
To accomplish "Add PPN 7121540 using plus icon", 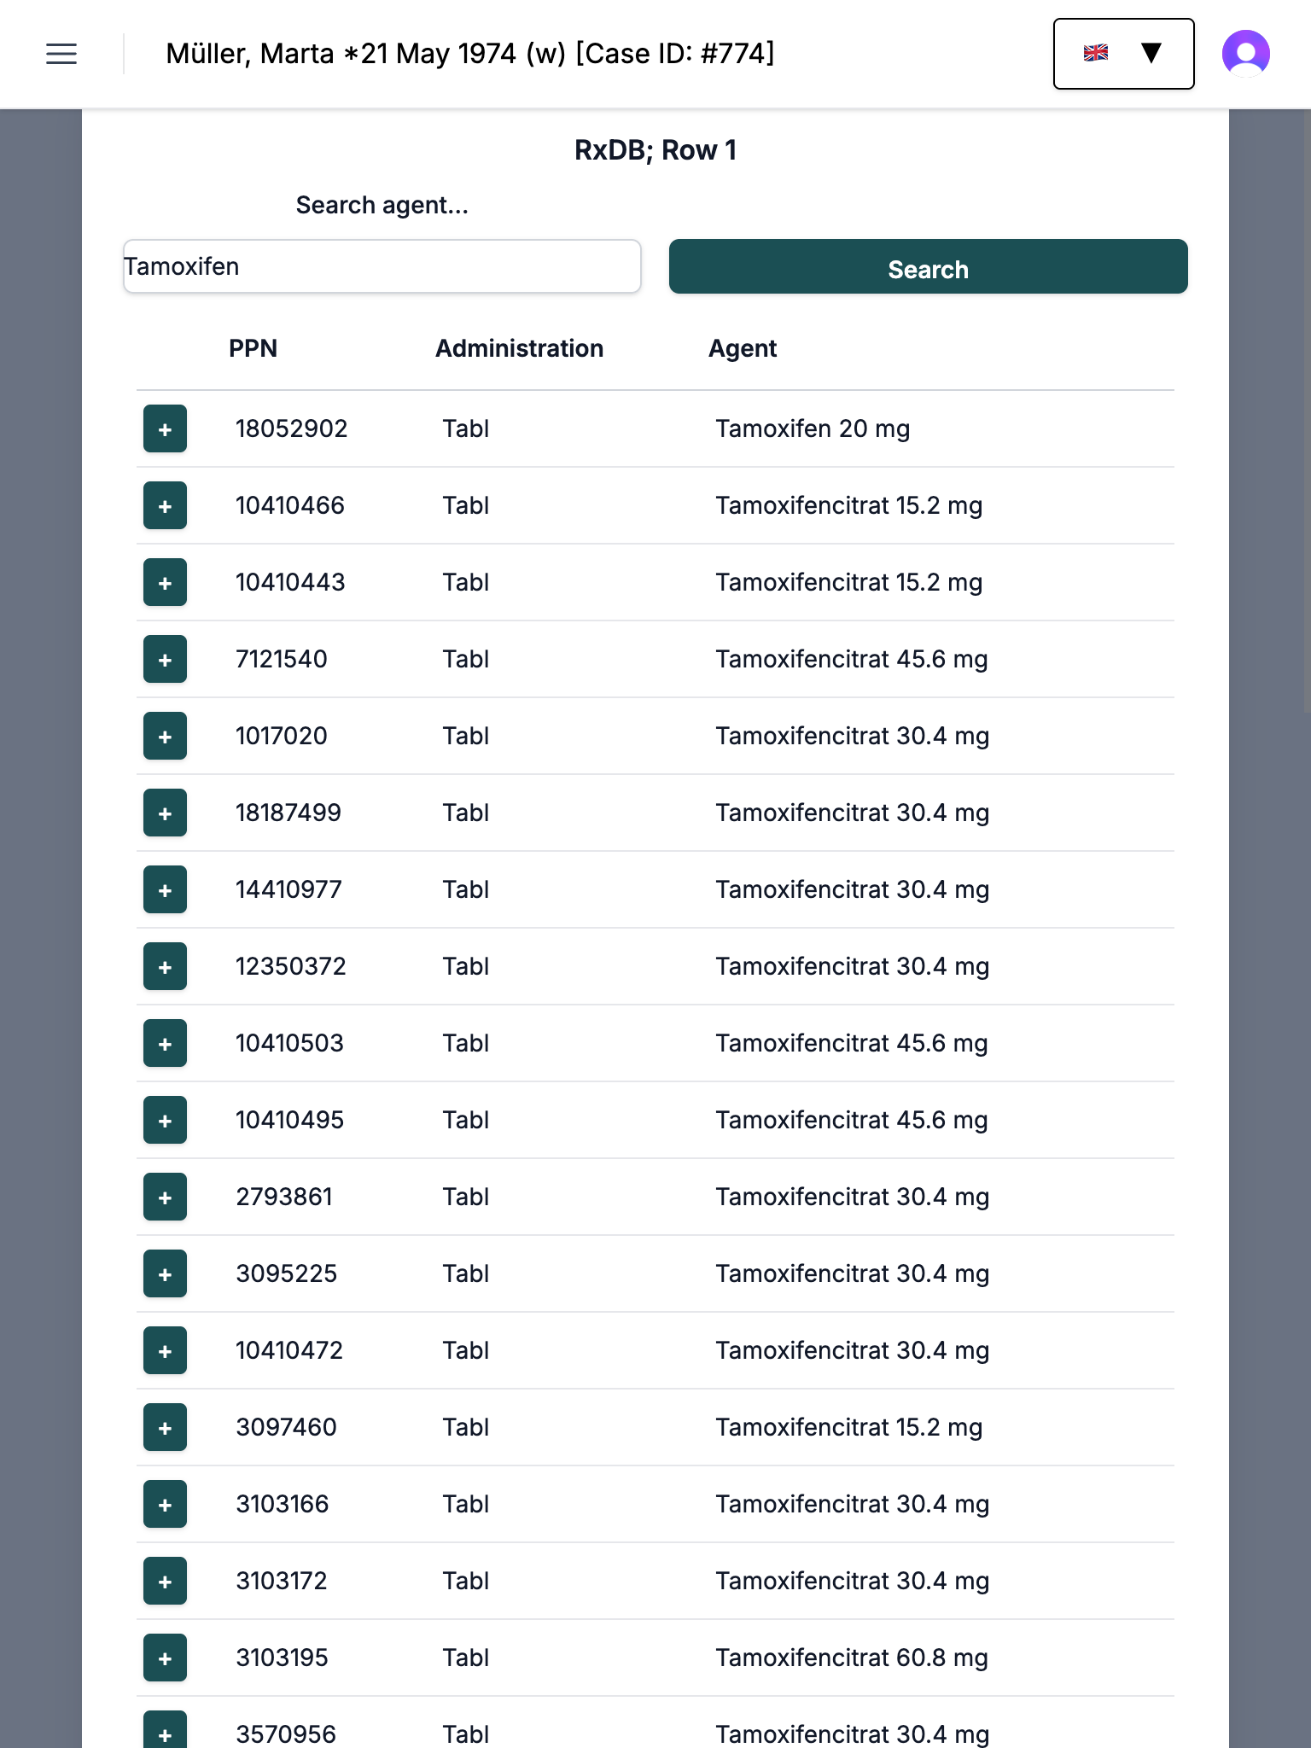I will pos(165,659).
